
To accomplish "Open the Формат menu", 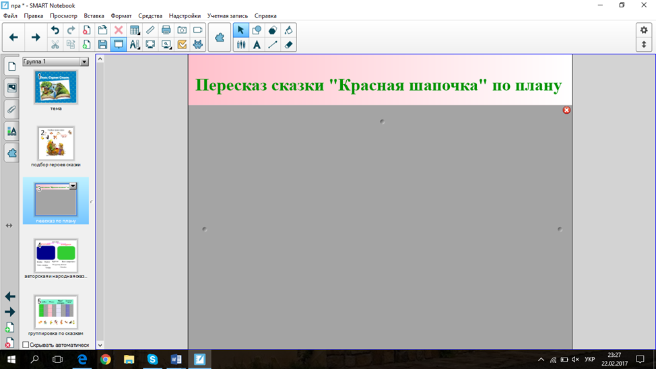I will coord(121,15).
